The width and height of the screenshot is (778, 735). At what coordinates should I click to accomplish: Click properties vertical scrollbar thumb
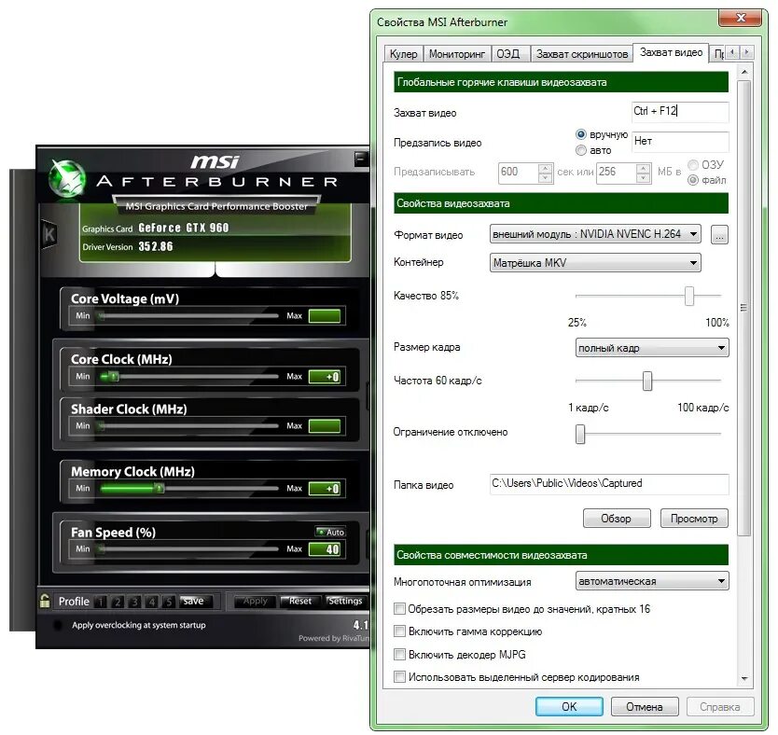[x=744, y=308]
